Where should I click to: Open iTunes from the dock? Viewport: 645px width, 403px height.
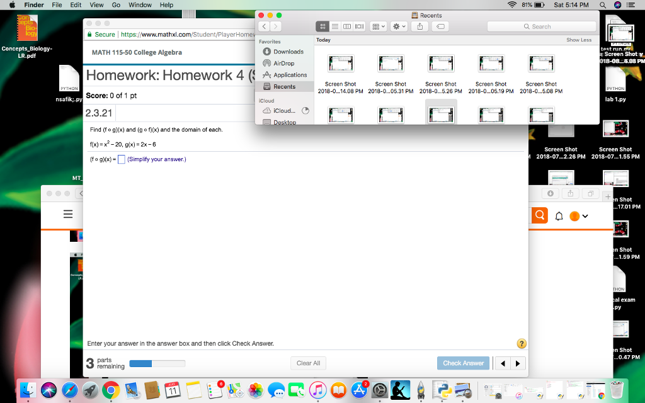pos(317,390)
